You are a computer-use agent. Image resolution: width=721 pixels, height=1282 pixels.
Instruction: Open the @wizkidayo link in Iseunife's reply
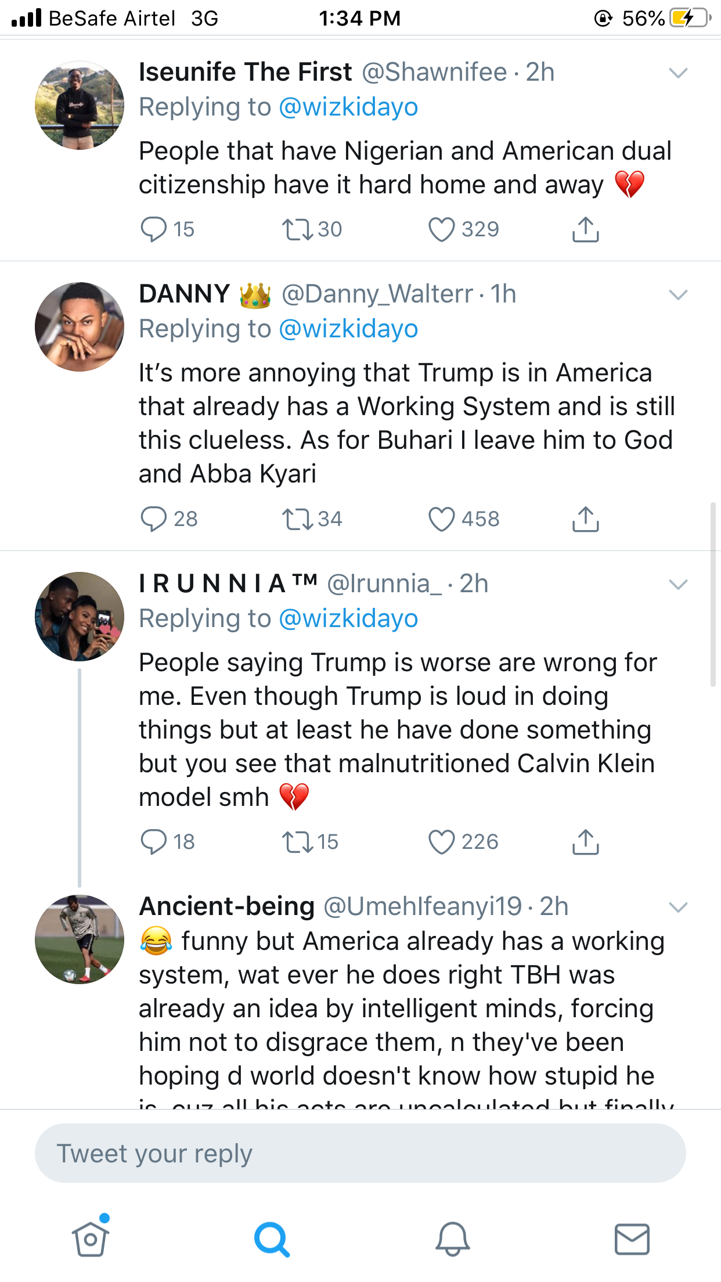pos(348,107)
